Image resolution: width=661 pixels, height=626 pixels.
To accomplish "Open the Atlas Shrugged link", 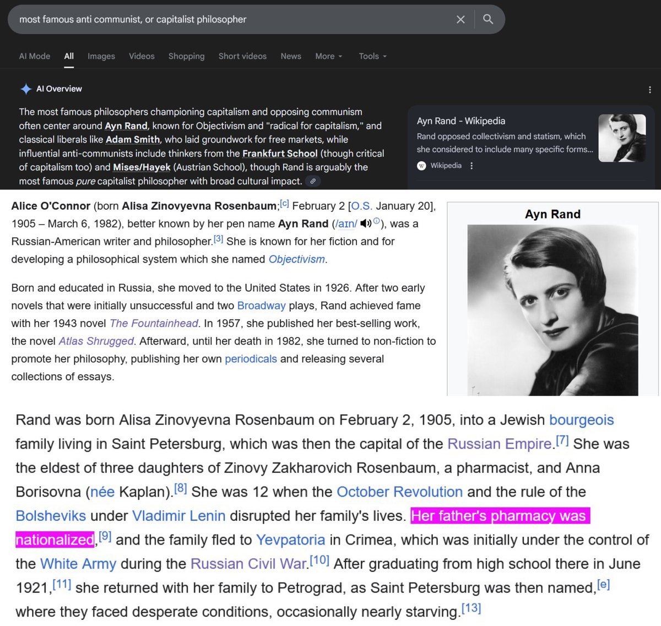I will click(96, 341).
